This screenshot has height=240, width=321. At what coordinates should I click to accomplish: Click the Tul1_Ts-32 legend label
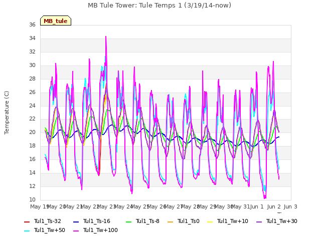(x=48, y=221)
